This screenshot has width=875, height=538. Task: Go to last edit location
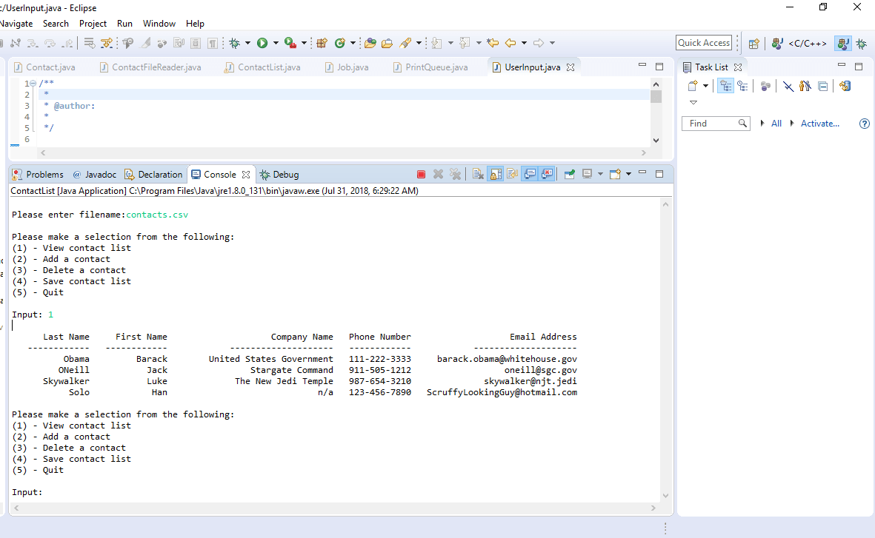[x=492, y=43]
